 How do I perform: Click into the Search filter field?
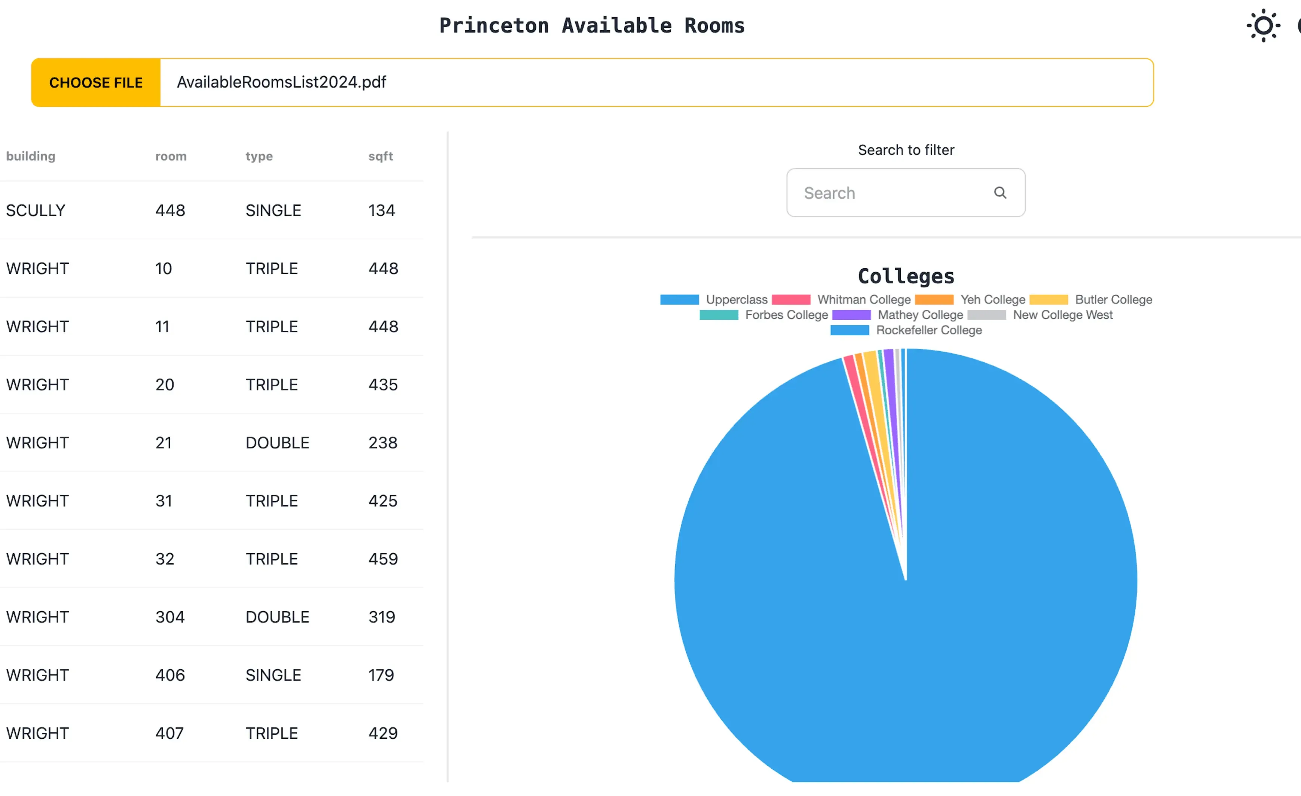coord(887,193)
